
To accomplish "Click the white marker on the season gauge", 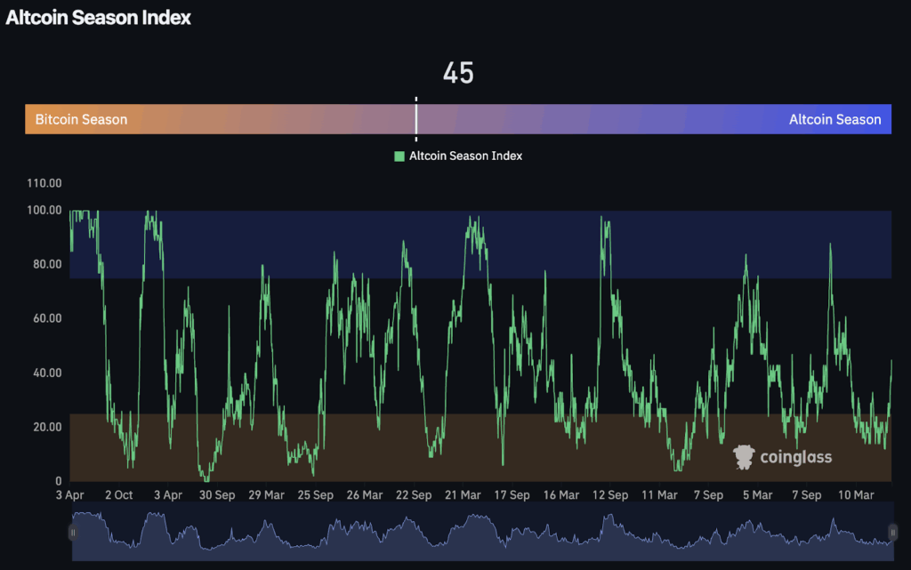I will (415, 119).
